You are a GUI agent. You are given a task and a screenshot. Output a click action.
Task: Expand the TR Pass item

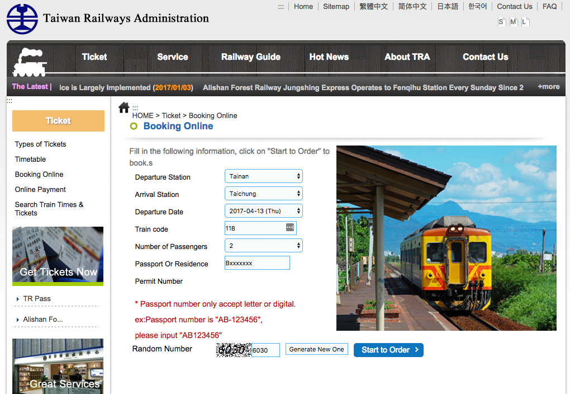click(37, 299)
